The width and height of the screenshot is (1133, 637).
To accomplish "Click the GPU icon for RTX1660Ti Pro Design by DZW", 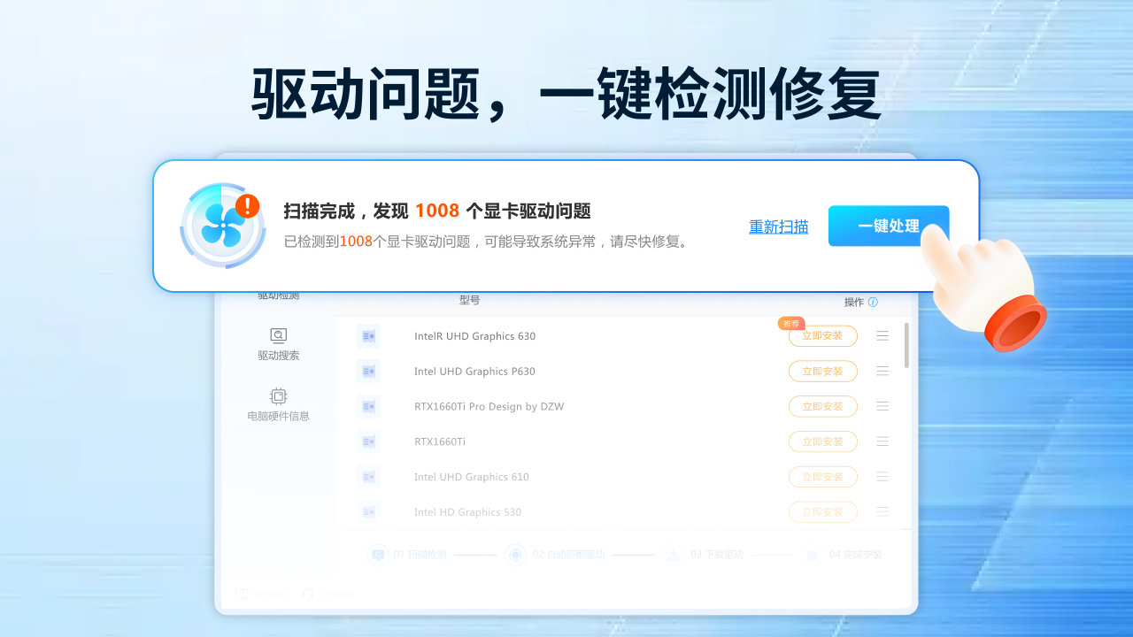I will pos(369,406).
